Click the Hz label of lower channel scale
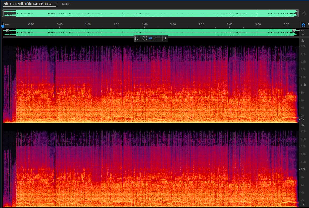This screenshot has height=208, width=309. 303,125
